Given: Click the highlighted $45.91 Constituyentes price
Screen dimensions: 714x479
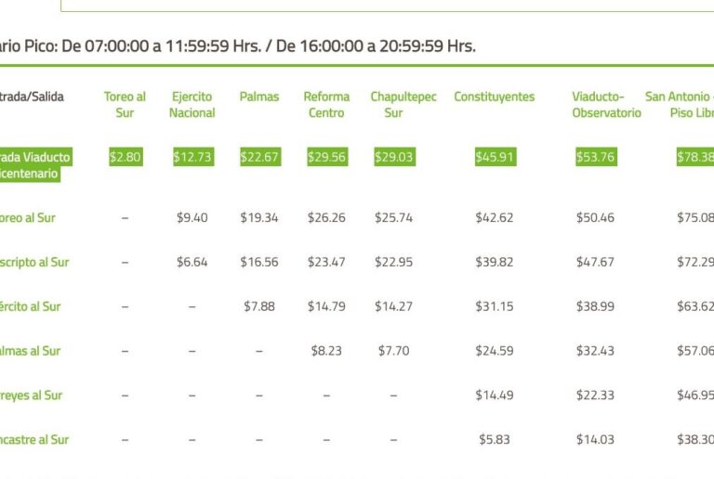Looking at the screenshot, I should tap(495, 157).
